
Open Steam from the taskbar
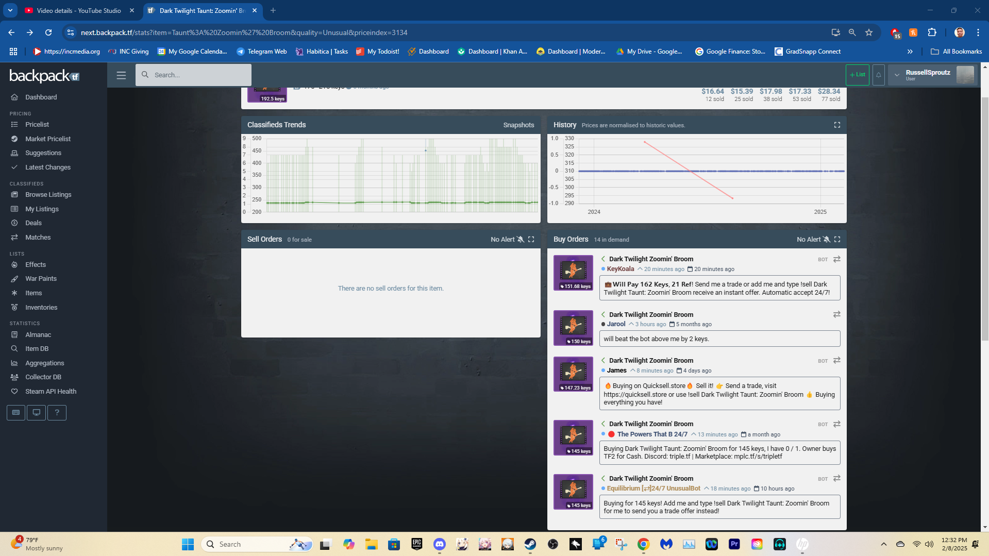530,544
